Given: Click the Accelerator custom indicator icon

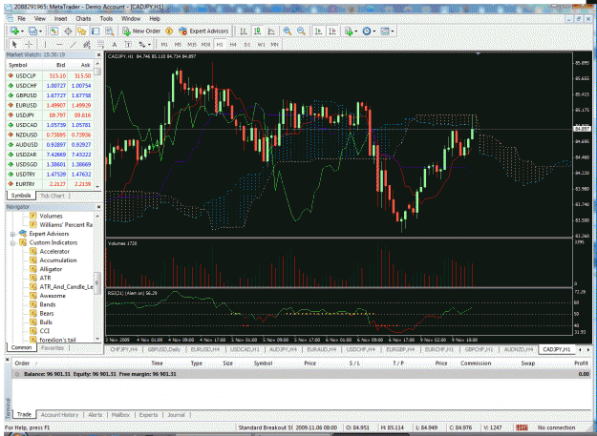Looking at the screenshot, I should click(33, 251).
